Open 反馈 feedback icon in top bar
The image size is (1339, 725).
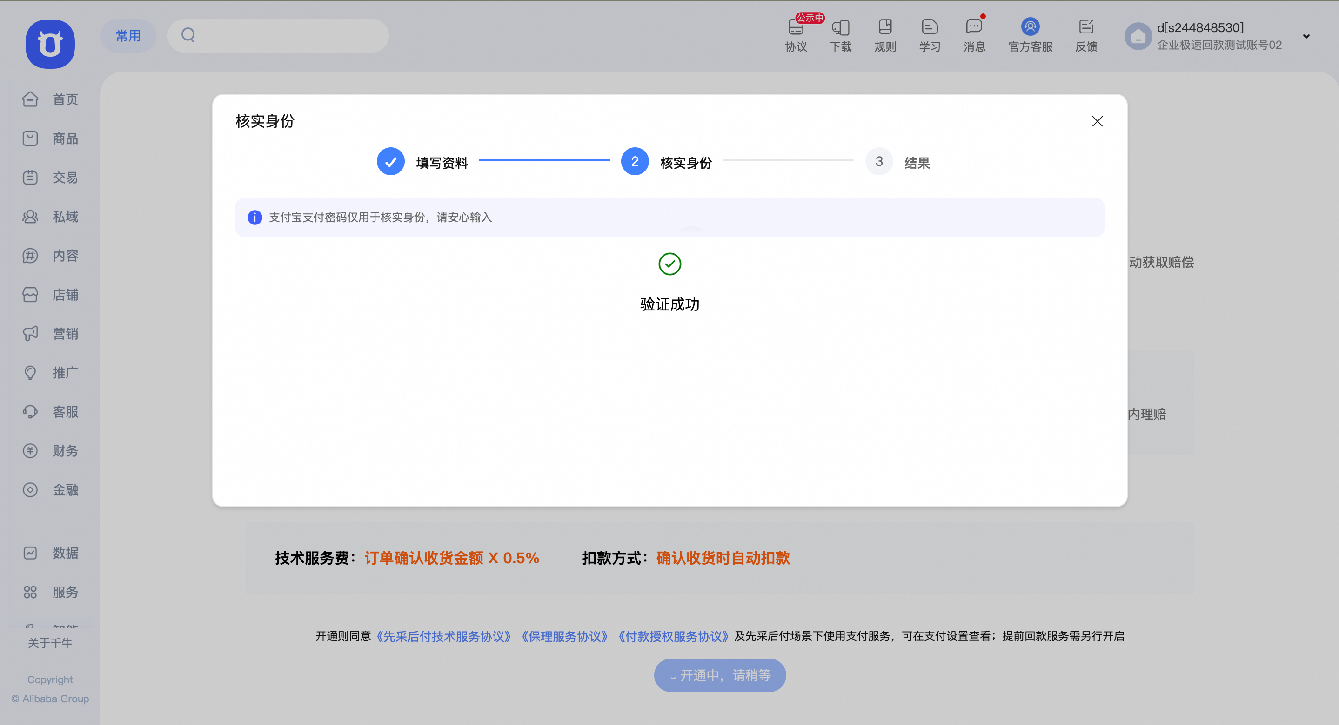1086,27
